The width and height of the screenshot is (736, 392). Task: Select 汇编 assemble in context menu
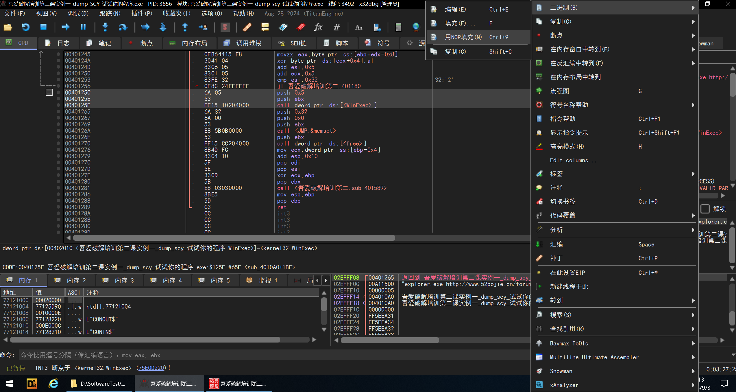(x=615, y=244)
